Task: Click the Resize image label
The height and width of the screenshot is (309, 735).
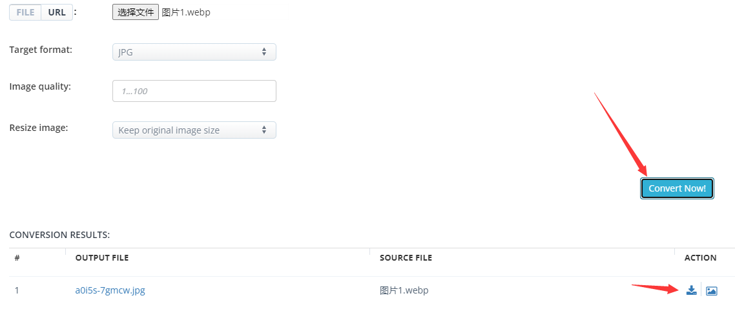Action: click(39, 127)
